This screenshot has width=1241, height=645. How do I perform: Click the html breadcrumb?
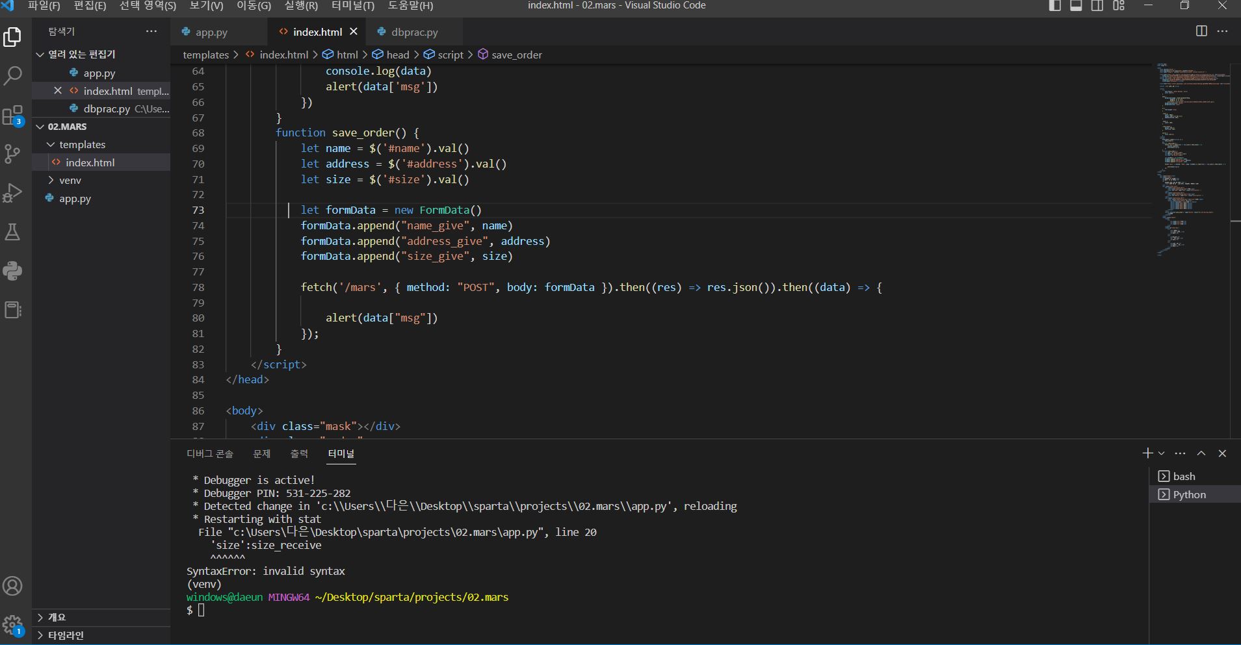tap(347, 55)
